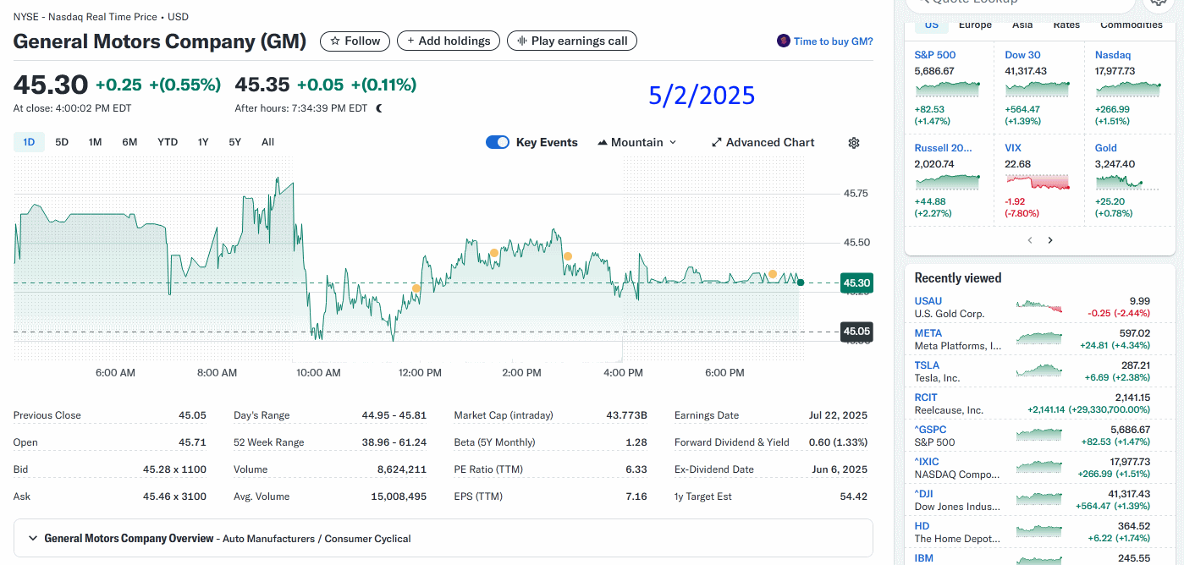The height and width of the screenshot is (565, 1184).
Task: Click the Follow button
Action: point(355,41)
